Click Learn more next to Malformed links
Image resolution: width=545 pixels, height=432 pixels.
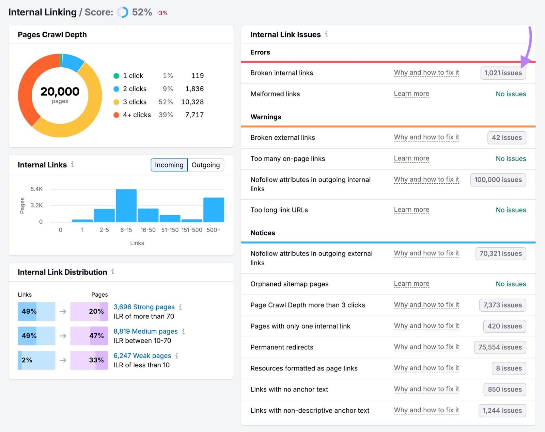pyautogui.click(x=411, y=94)
